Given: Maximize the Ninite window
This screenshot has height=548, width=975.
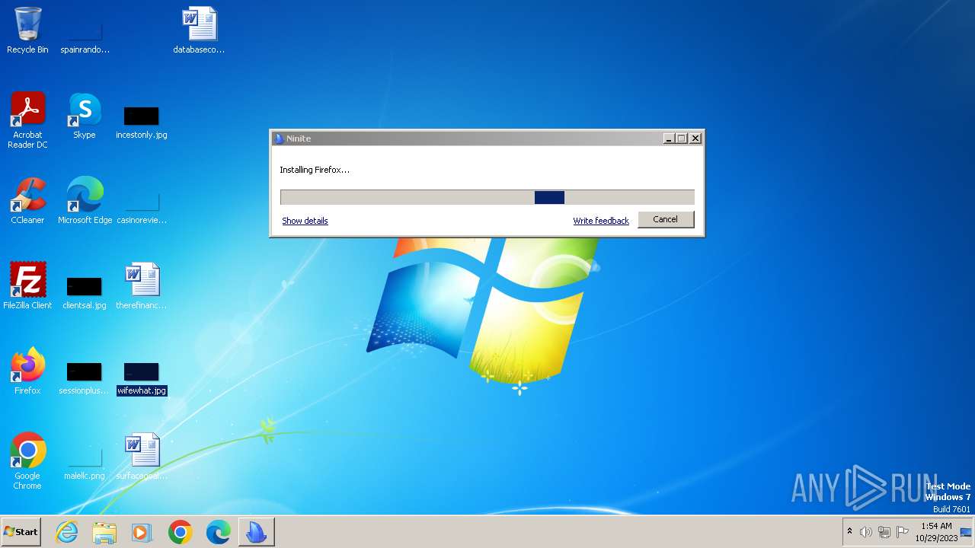Looking at the screenshot, I should pyautogui.click(x=682, y=139).
